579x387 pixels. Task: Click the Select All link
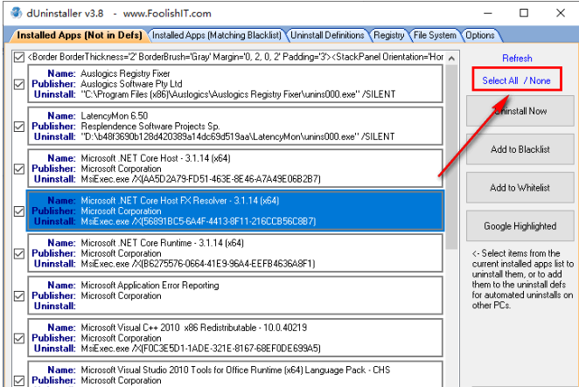500,80
